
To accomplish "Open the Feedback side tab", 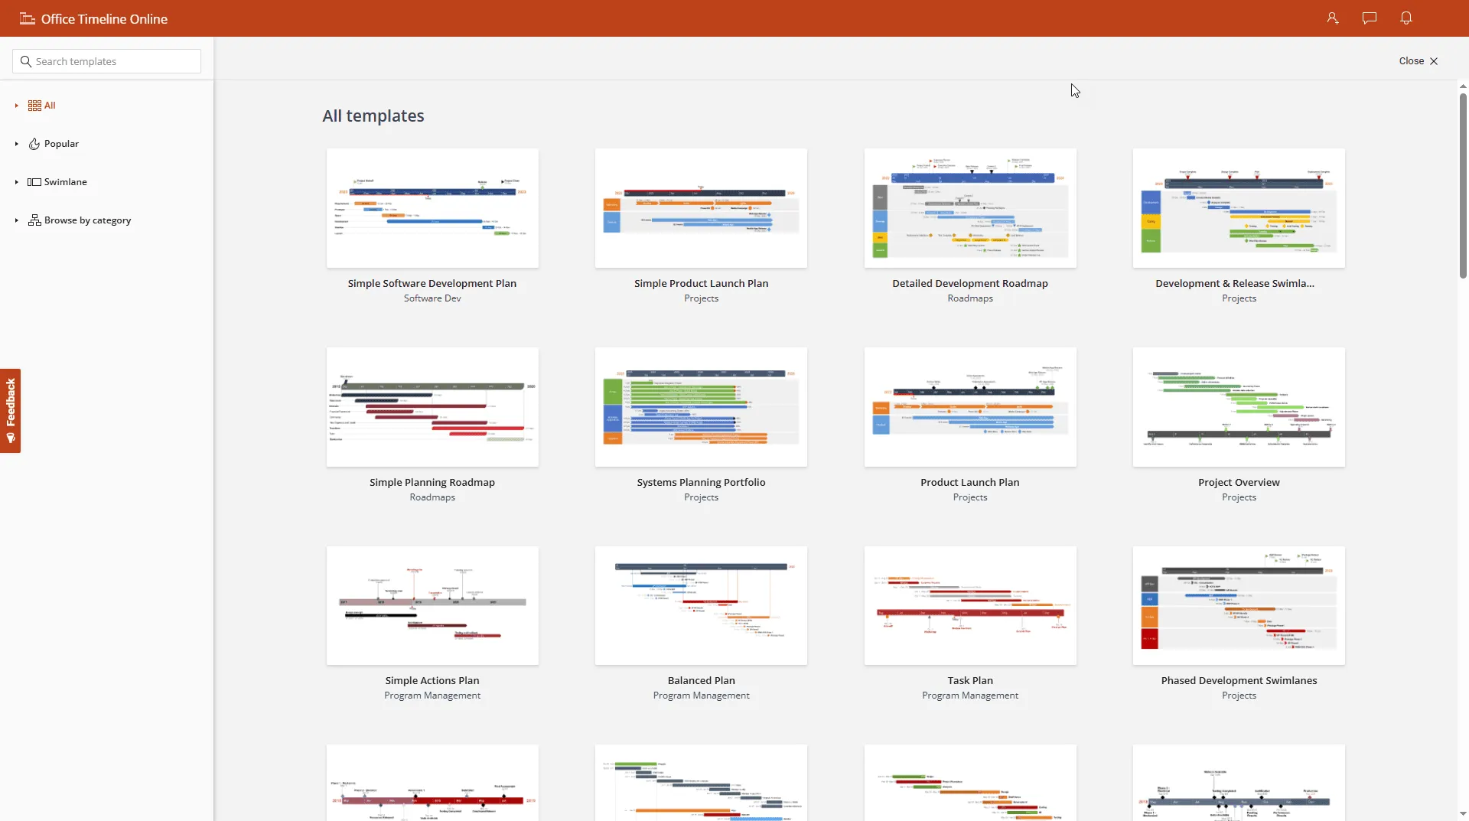I will [x=11, y=411].
